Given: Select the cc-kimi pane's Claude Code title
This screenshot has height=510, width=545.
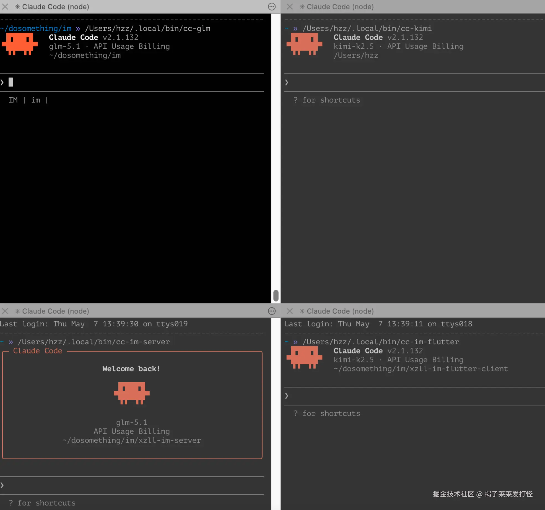Looking at the screenshot, I should [340, 7].
